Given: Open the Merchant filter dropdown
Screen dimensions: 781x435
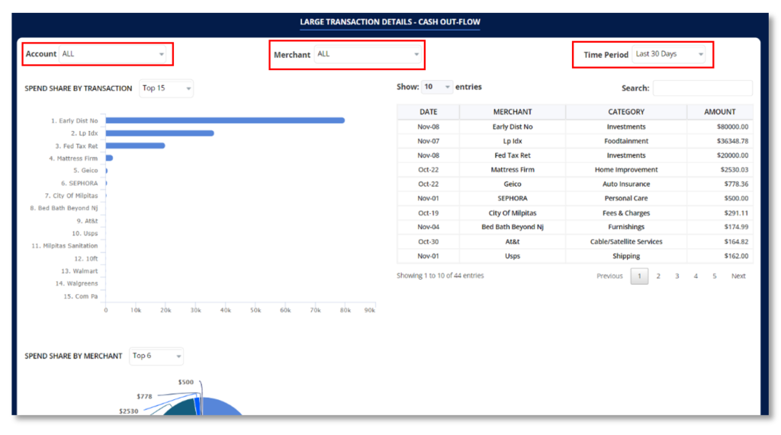Looking at the screenshot, I should 368,54.
